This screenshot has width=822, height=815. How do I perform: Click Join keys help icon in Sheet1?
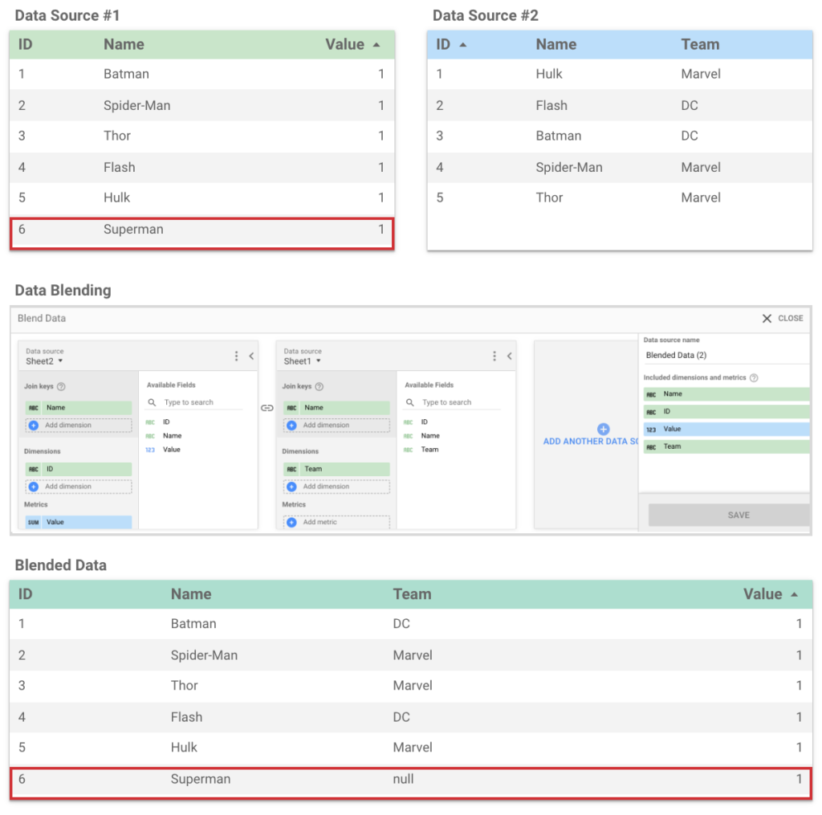(x=319, y=386)
